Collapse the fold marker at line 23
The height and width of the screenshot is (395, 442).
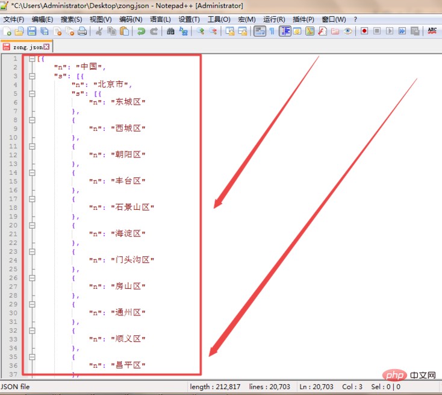[x=32, y=251]
